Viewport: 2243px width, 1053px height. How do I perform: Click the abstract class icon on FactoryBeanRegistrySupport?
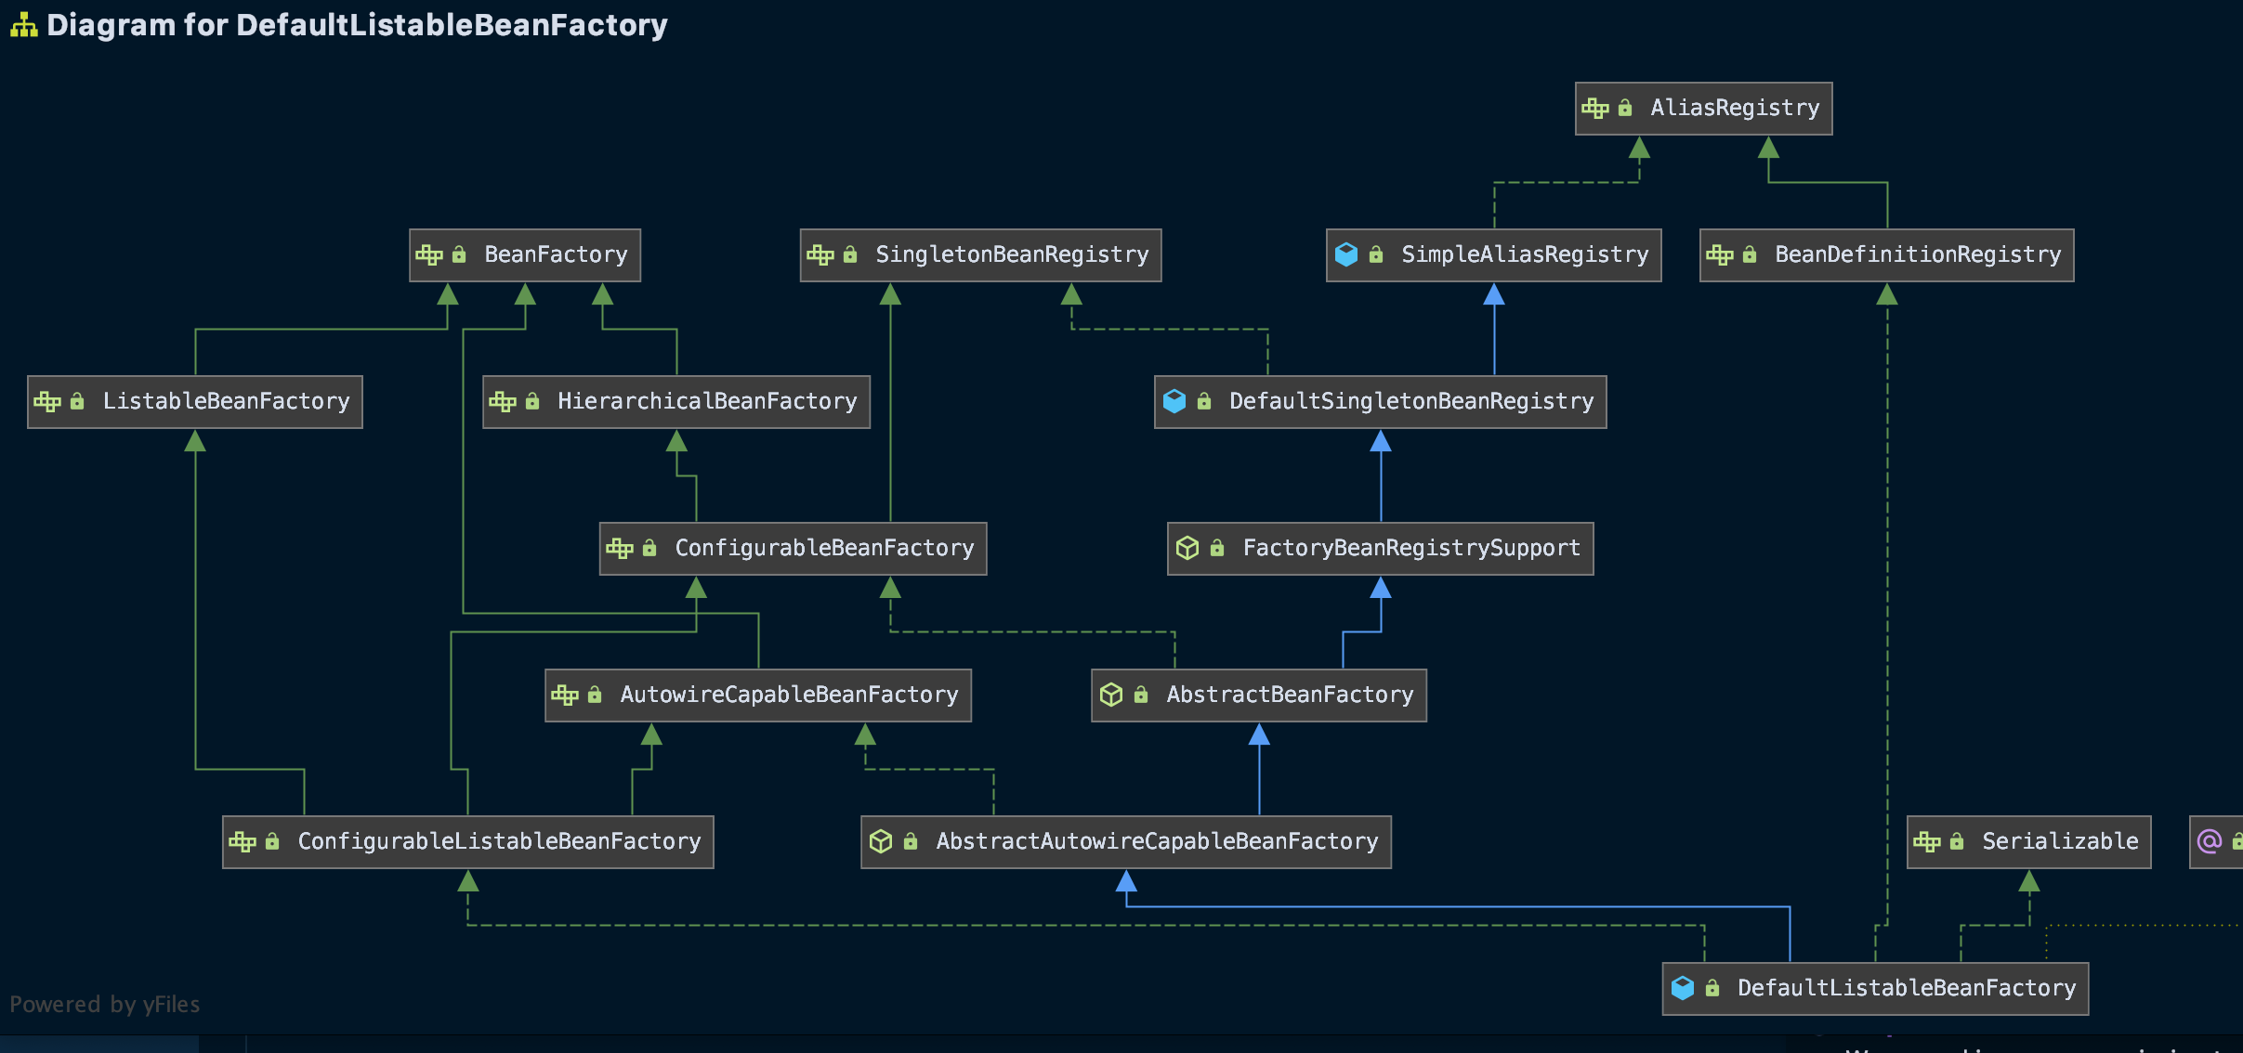[1187, 548]
